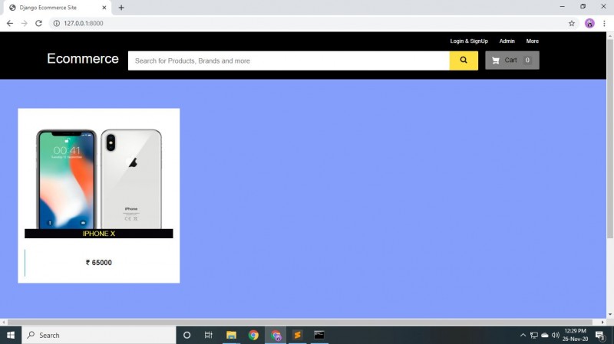Open Chrome's three-dot menu
The height and width of the screenshot is (344, 614).
[x=604, y=24]
